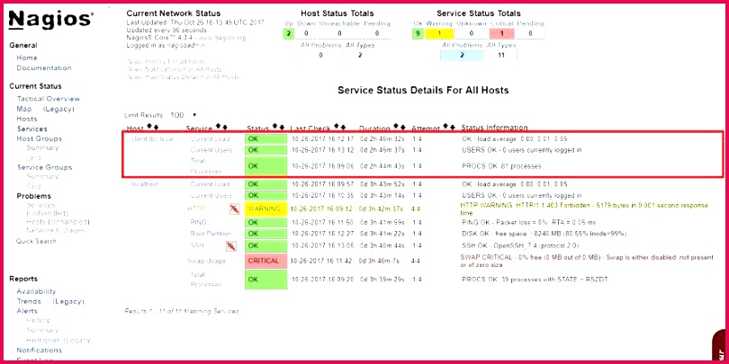Open Availability report in sidebar
729x364 pixels.
click(x=36, y=291)
